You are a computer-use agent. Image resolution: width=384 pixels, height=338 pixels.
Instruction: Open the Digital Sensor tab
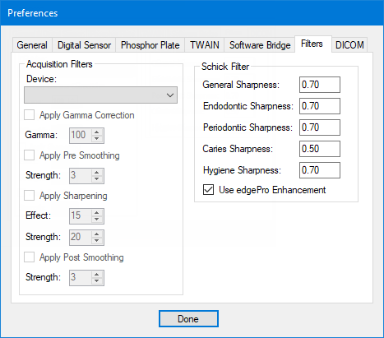tap(84, 45)
